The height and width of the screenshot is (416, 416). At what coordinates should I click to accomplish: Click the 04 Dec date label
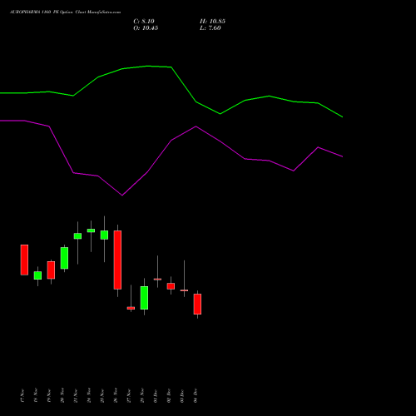click(196, 395)
